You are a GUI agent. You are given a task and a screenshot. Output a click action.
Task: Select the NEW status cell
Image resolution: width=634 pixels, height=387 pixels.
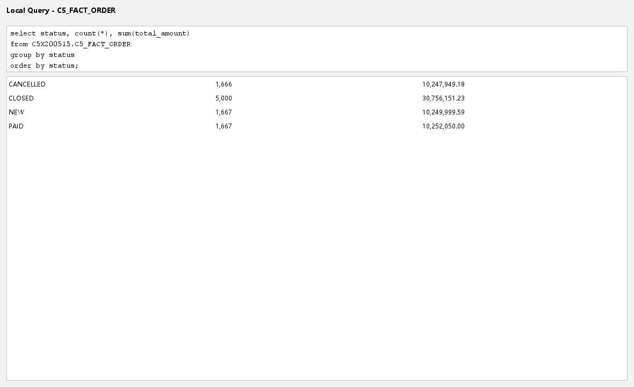(x=16, y=112)
